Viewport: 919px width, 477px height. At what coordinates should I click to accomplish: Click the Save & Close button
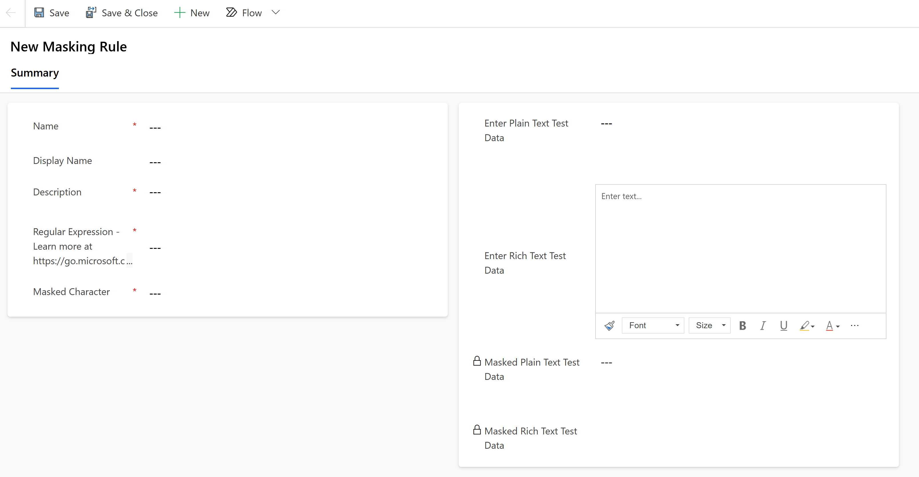coord(122,13)
